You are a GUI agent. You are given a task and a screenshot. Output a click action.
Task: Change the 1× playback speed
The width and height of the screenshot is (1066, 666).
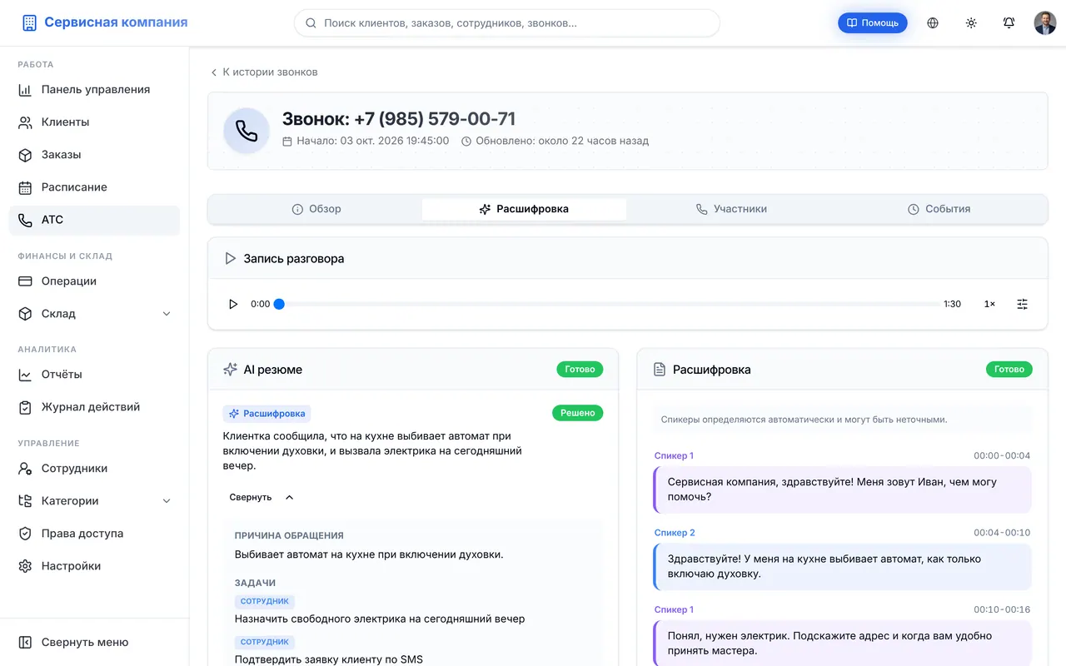pyautogui.click(x=989, y=304)
